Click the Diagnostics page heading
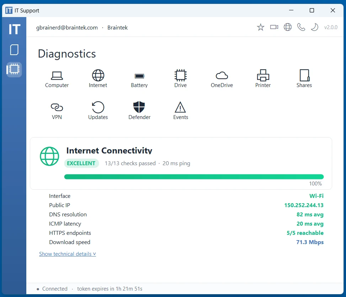The height and width of the screenshot is (297, 346). pyautogui.click(x=67, y=54)
